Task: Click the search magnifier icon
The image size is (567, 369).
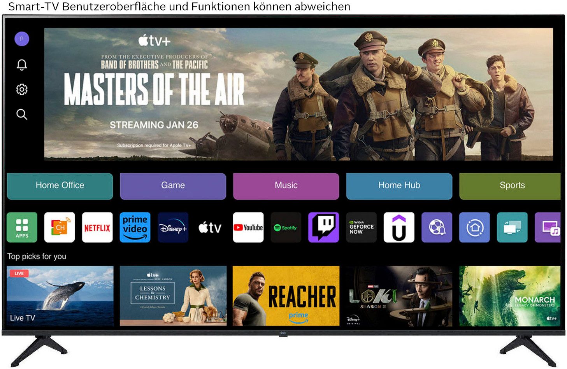Action: 22,114
